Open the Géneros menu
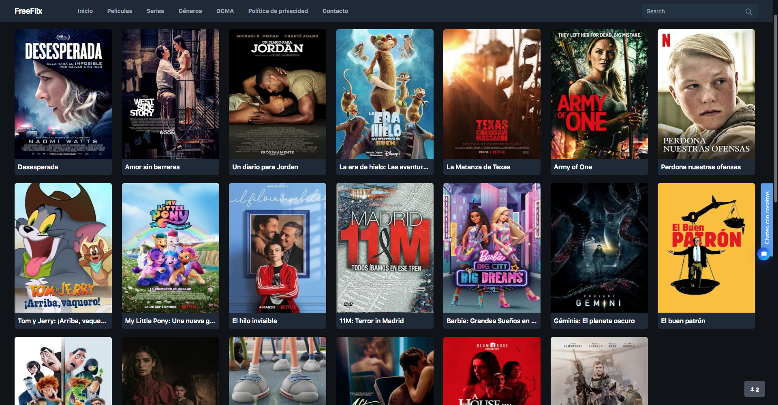Viewport: 778px width, 405px height. (190, 11)
